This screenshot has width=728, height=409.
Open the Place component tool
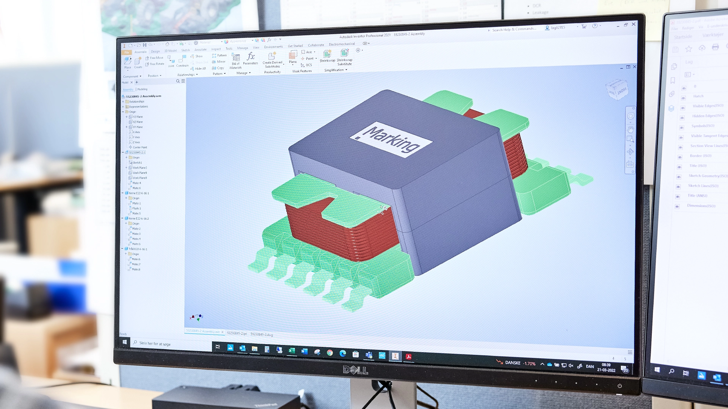coord(127,63)
